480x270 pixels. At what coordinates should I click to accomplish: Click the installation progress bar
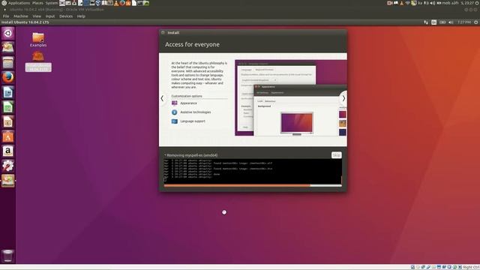click(x=253, y=185)
